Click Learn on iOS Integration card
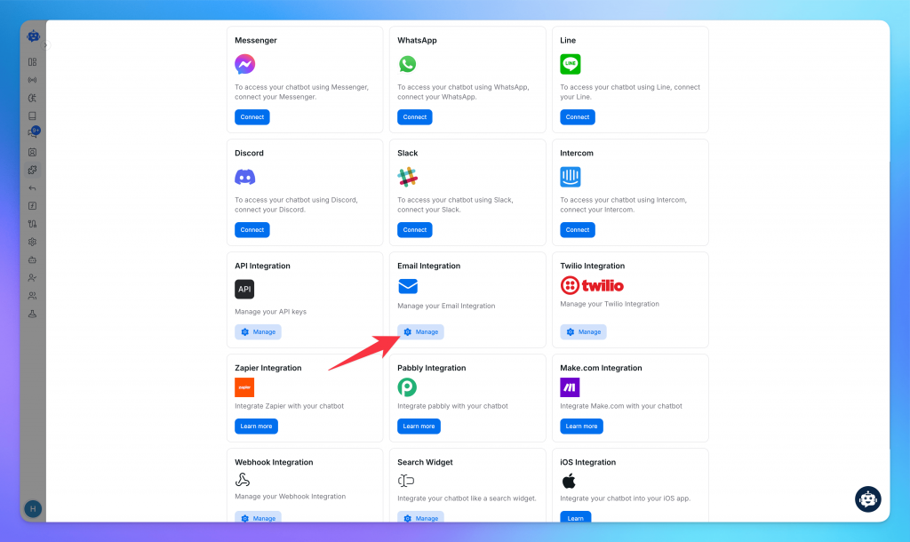 [576, 517]
